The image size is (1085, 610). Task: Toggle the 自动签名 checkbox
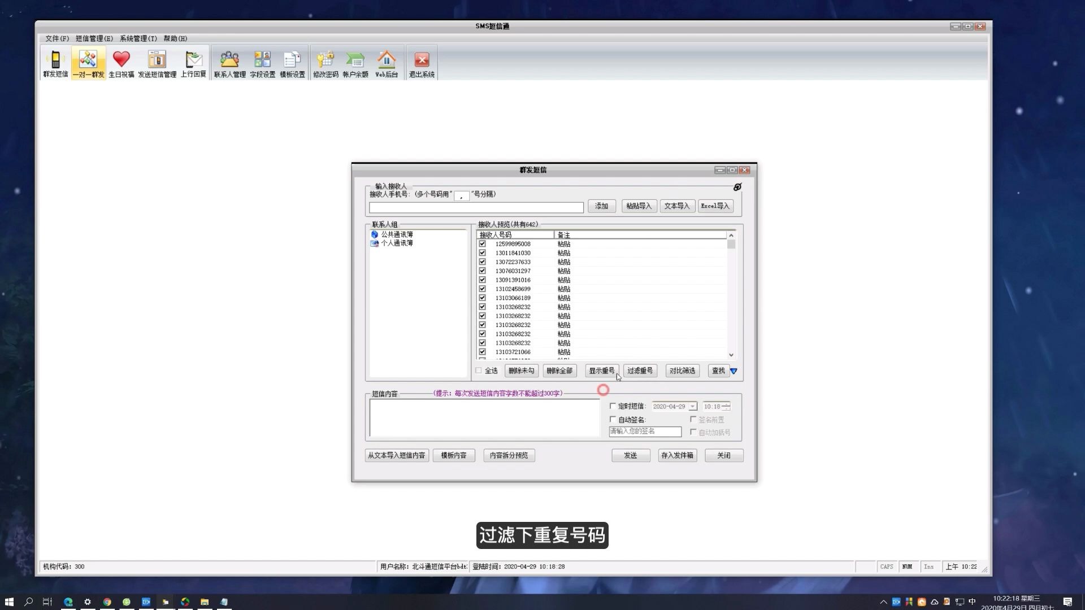click(x=613, y=420)
